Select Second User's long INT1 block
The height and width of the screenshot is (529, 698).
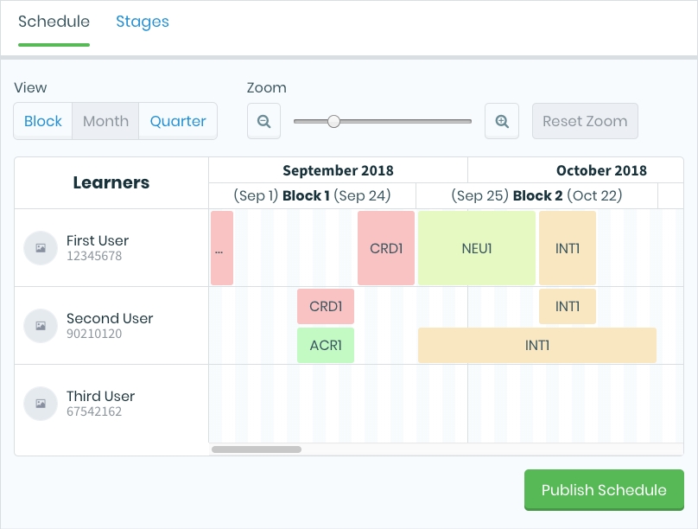(536, 345)
